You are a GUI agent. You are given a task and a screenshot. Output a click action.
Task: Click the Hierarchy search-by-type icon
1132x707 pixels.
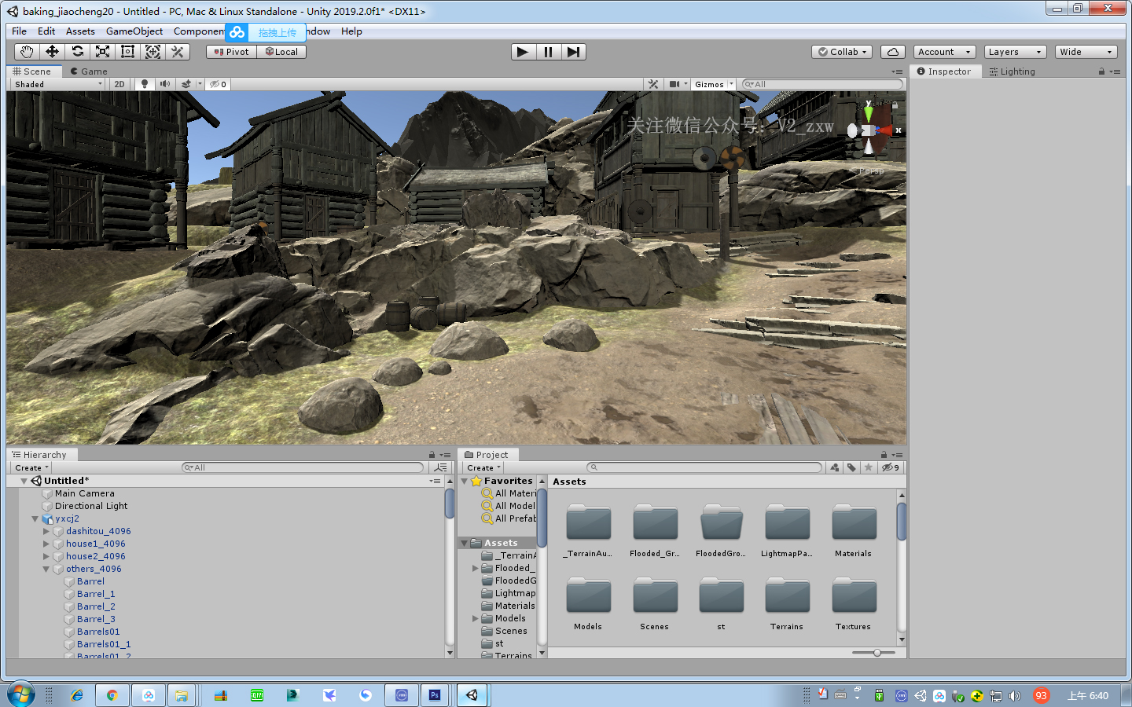(440, 467)
